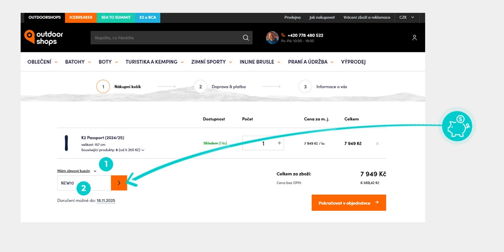The height and width of the screenshot is (252, 504).
Task: Click Pokračovat v objednávce button
Action: (349, 203)
